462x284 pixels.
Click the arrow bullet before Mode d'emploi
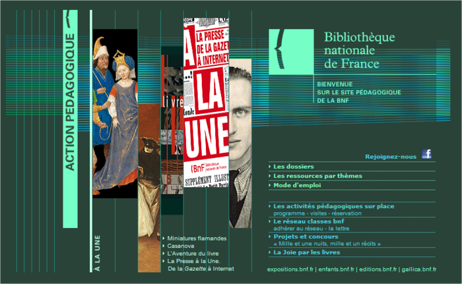pos(269,185)
